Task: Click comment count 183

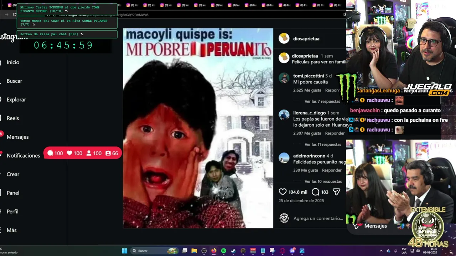Action: pyautogui.click(x=325, y=192)
